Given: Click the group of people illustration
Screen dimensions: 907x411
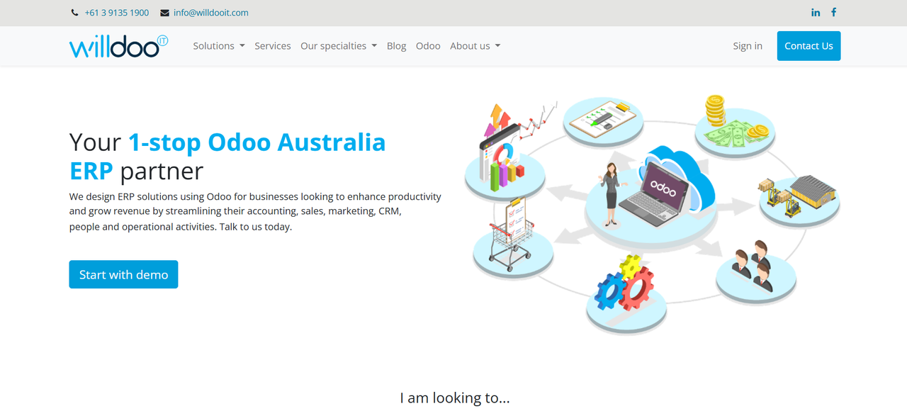Looking at the screenshot, I should click(x=756, y=272).
